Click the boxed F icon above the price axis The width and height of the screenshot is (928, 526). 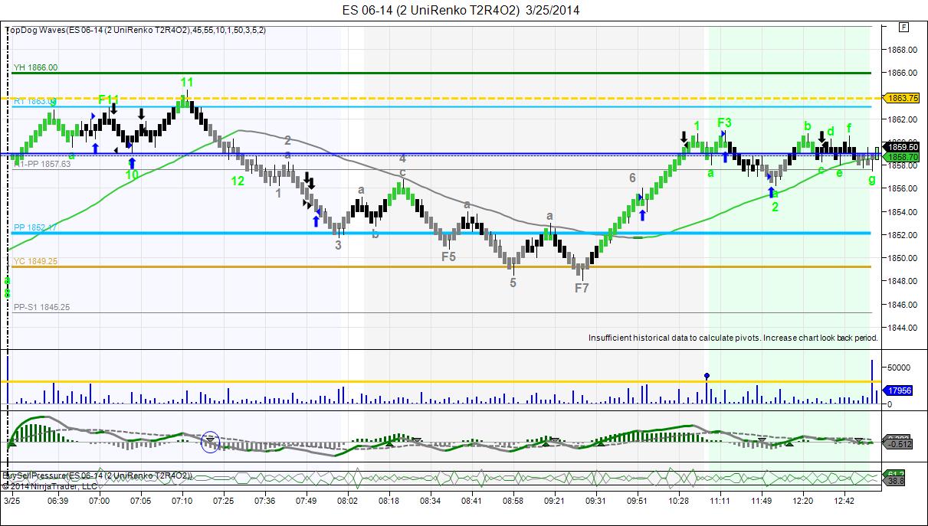tap(904, 27)
